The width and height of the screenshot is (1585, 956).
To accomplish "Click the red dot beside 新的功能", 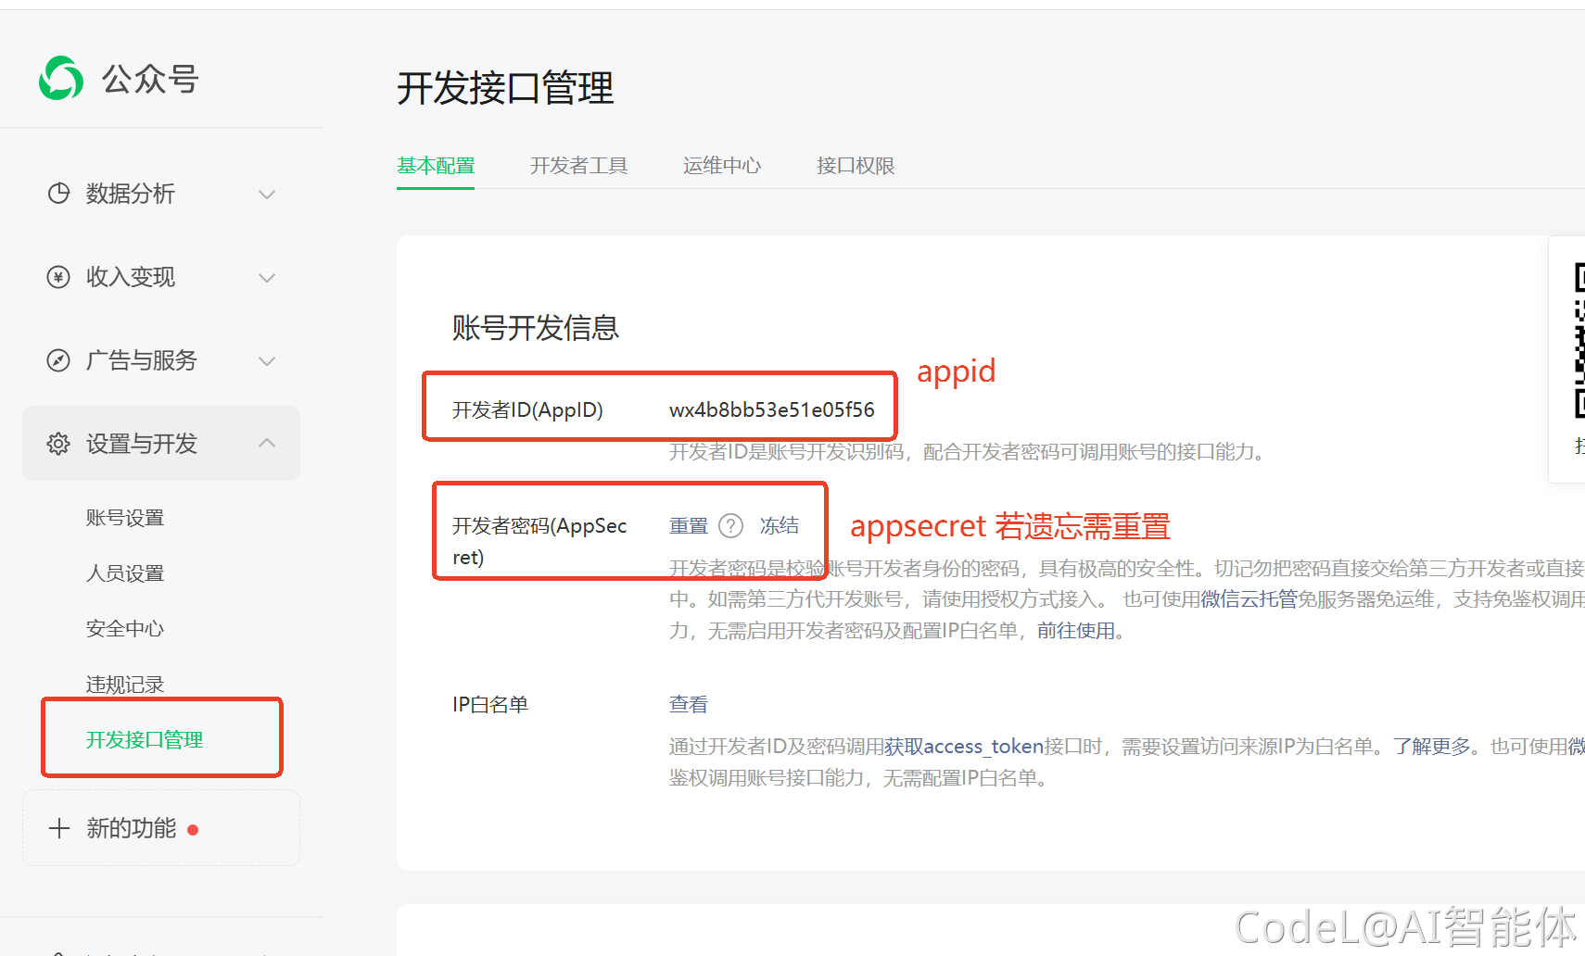I will pos(193,831).
